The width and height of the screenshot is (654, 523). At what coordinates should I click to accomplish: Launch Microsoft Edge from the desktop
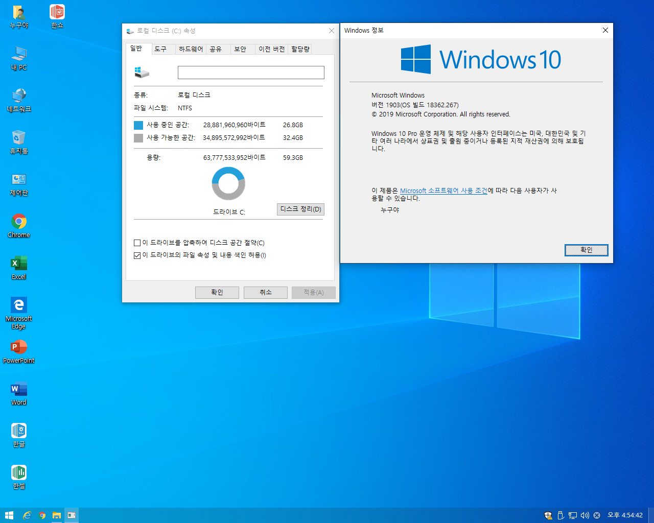click(19, 313)
